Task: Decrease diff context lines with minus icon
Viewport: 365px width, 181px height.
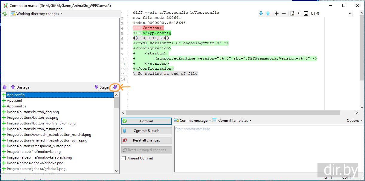Action: click(284, 13)
